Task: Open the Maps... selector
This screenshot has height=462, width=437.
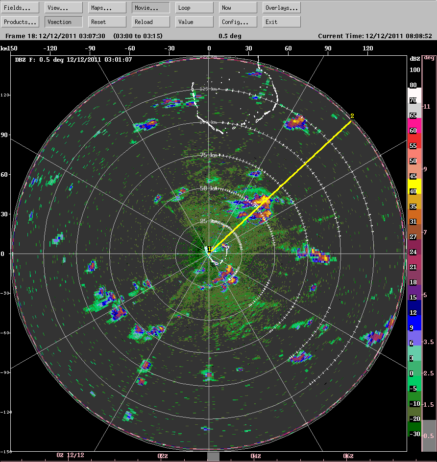Action: point(107,8)
